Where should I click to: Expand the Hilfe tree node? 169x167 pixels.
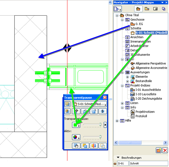coord(117,121)
